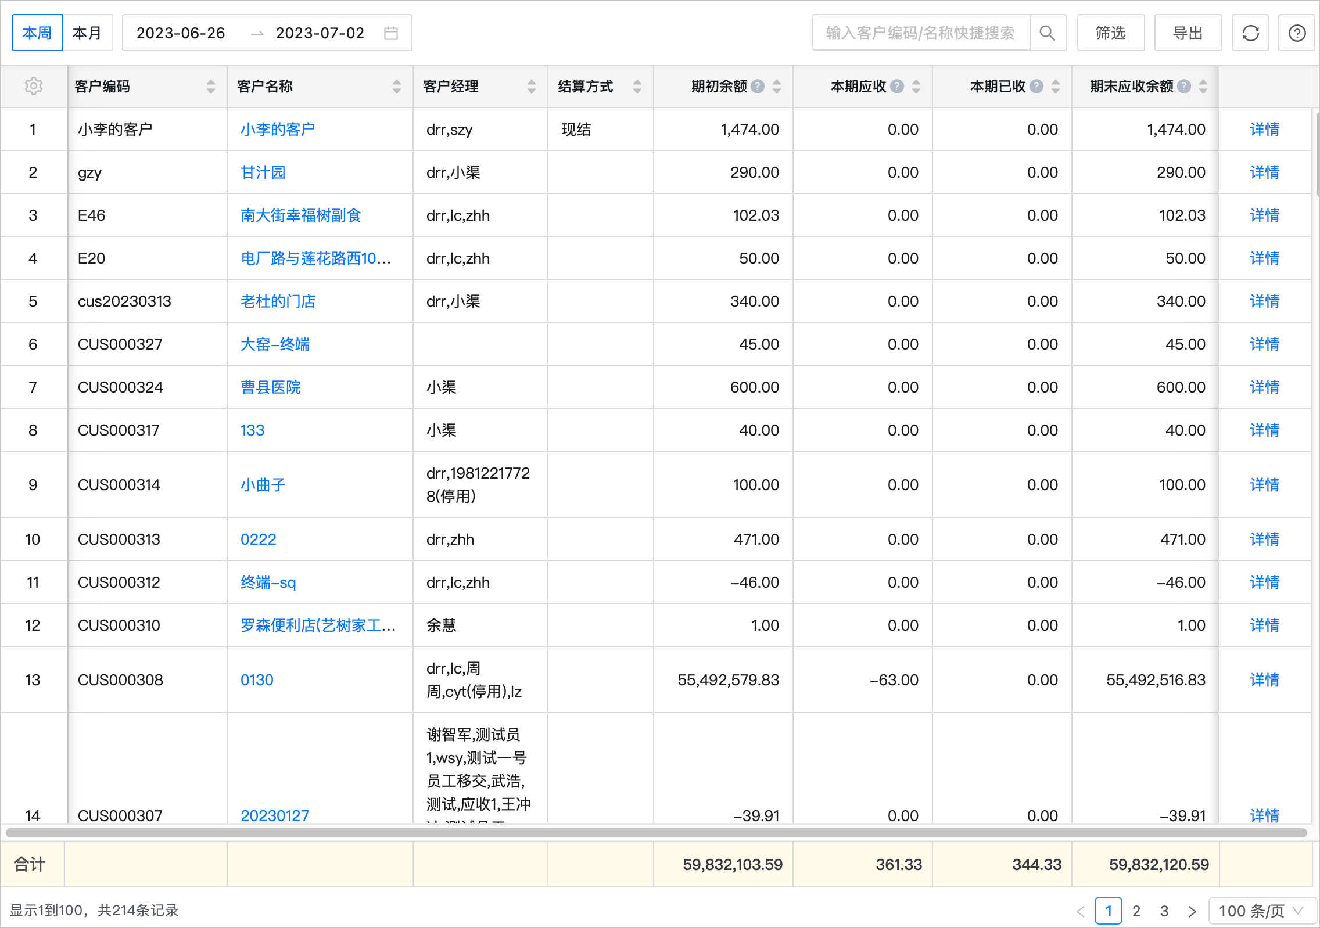Open start date 2023-06-26 picker

(x=181, y=33)
